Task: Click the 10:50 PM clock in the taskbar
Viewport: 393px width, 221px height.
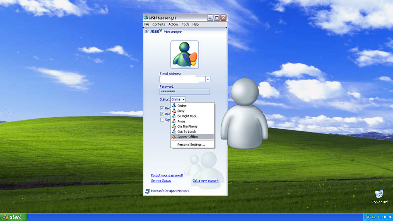Action: pyautogui.click(x=384, y=217)
